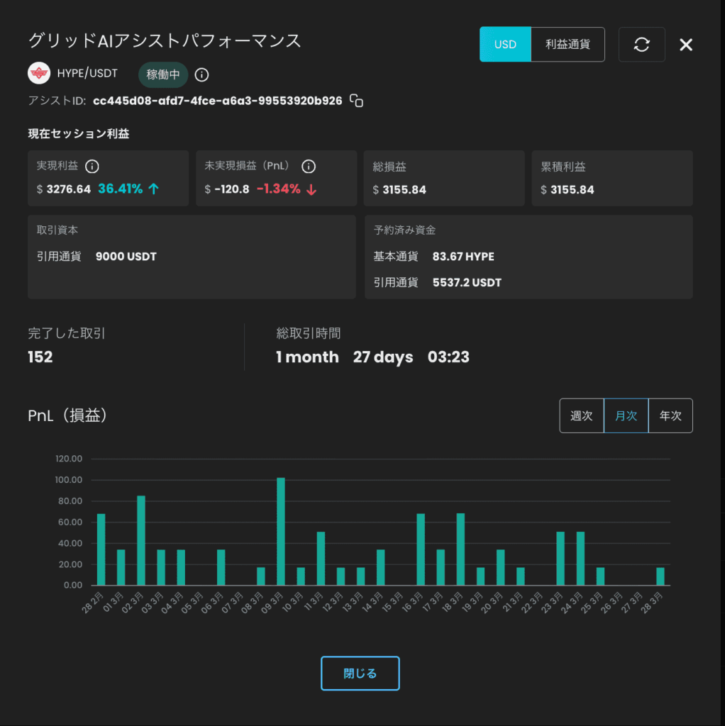
Task: Click the Assist ID cc445d08-afd7-4fce-a6a3-99553920b926
Action: (217, 101)
